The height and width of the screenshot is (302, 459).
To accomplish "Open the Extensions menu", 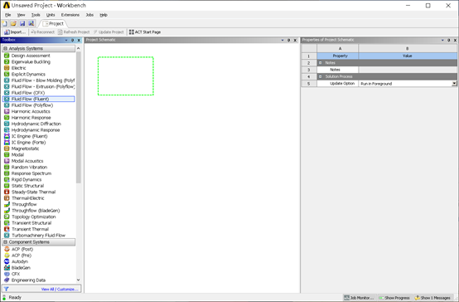I will tap(70, 15).
